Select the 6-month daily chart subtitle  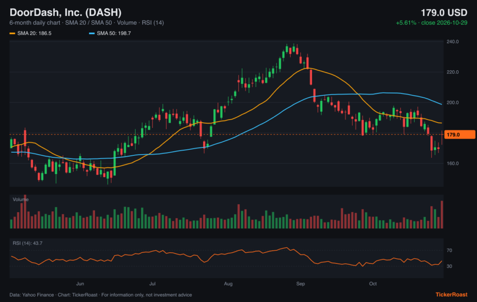tap(87, 23)
